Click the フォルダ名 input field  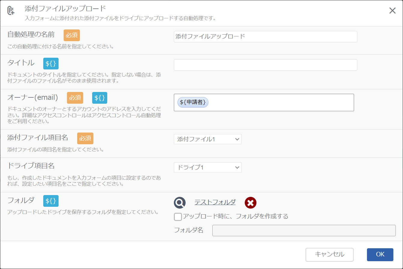pos(304,230)
